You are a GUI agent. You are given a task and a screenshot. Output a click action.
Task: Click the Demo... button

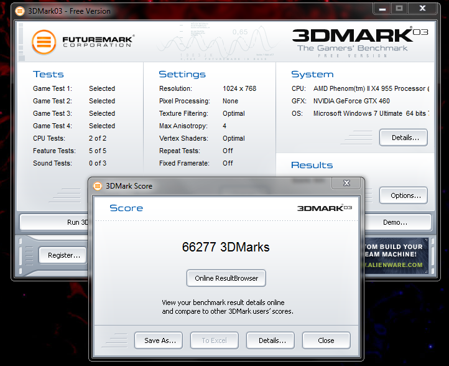pyautogui.click(x=398, y=222)
